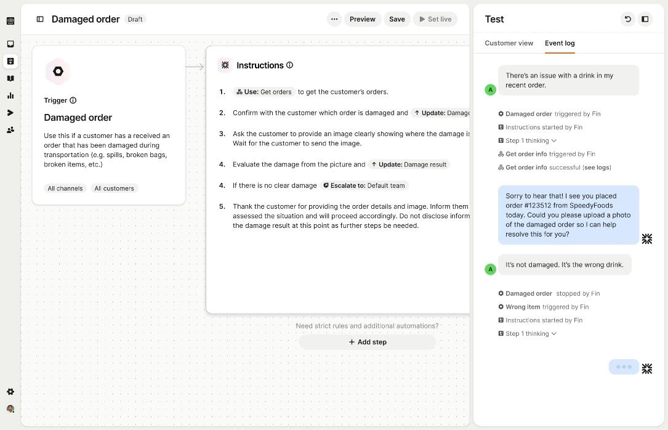Open the Contacts people icon in sidebar
The image size is (668, 430).
pyautogui.click(x=10, y=130)
